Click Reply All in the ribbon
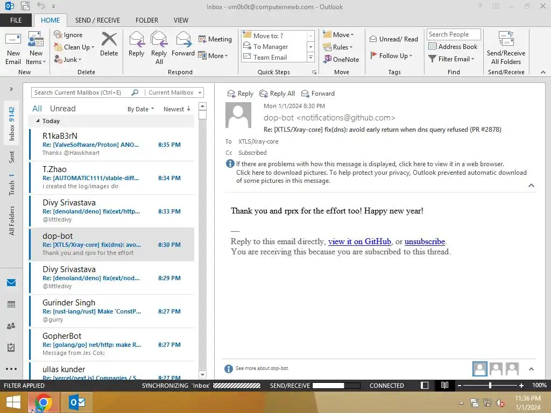Screen dimensions: 551x413 (x=159, y=48)
